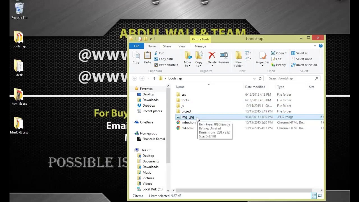Choose Copy path in the Clipboard group

coord(164,59)
